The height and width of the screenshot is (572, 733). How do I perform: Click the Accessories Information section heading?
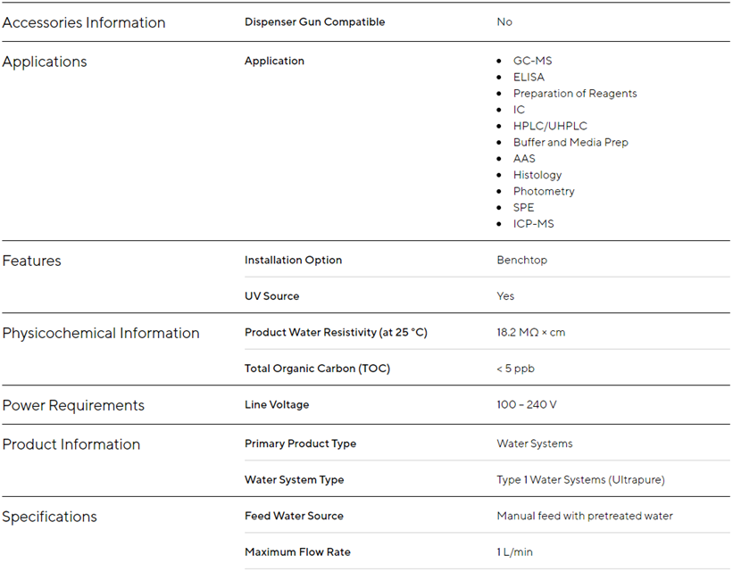tap(84, 23)
